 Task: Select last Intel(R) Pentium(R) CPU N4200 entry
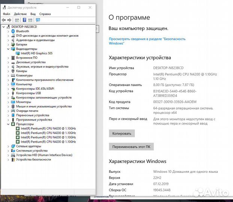[x=48, y=142]
